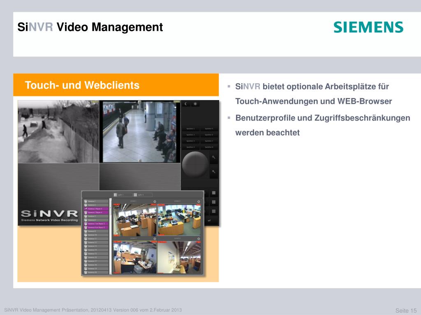The height and width of the screenshot is (315, 421).
Task: Select Kamera 19 in camera list
Action: pyautogui.click(x=96, y=268)
